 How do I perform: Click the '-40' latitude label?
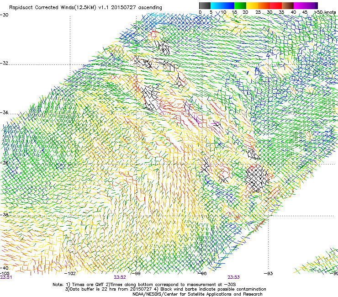click(4, 268)
